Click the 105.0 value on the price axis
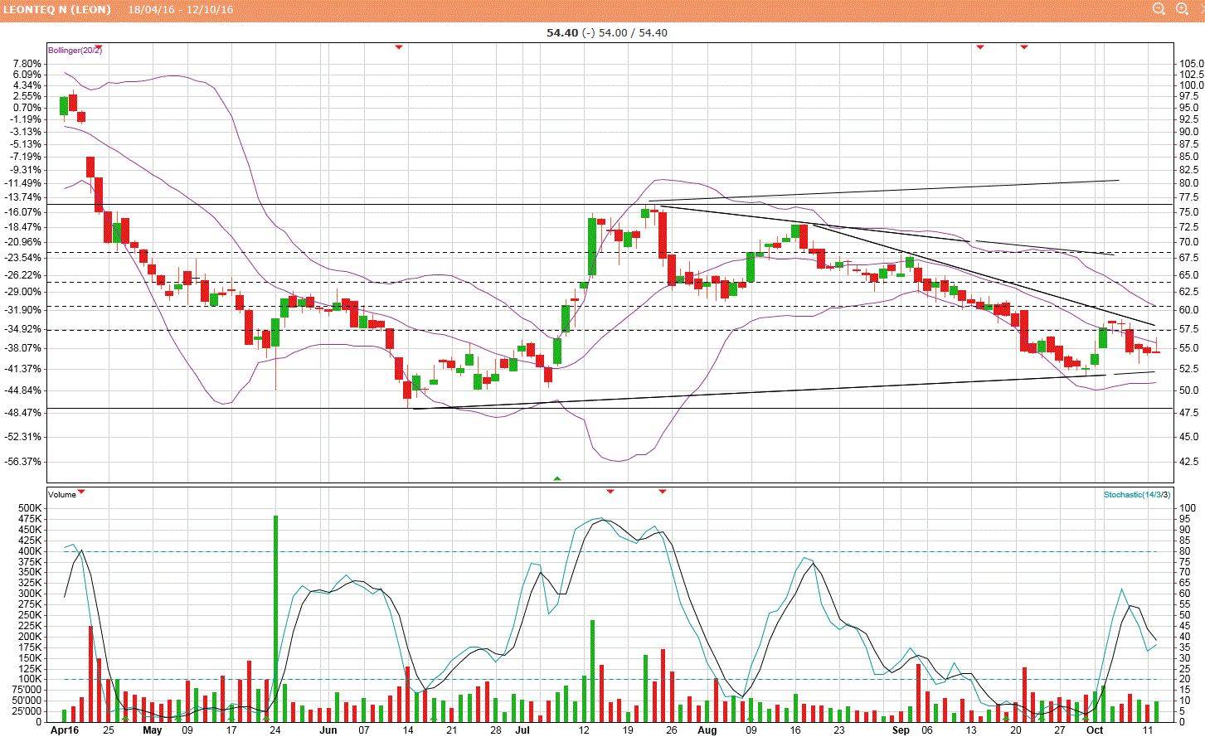The width and height of the screenshot is (1205, 737). pyautogui.click(x=1192, y=64)
